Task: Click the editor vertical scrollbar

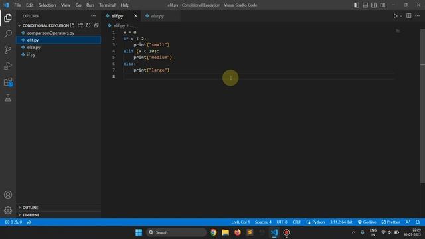Action: [422, 106]
